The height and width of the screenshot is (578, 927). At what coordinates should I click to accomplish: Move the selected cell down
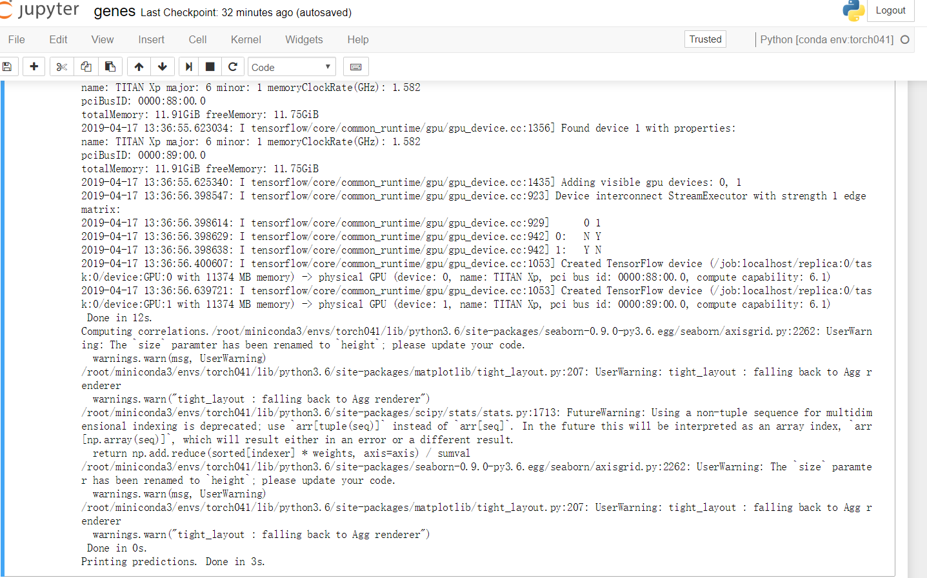click(163, 66)
